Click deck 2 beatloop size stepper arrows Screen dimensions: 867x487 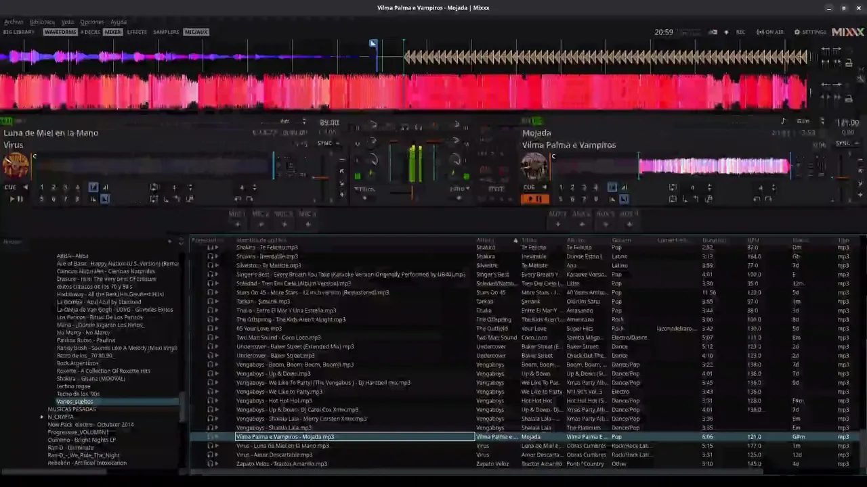pos(709,187)
